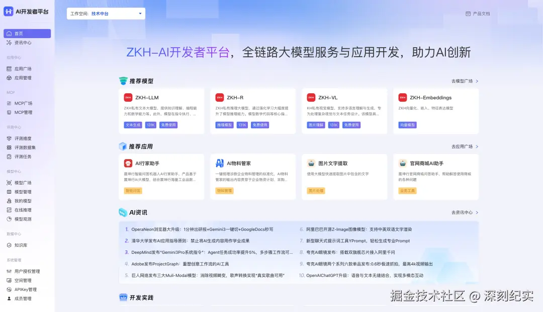Click the AI开发者平台 logo icon
543x312 pixels.
click(9, 12)
